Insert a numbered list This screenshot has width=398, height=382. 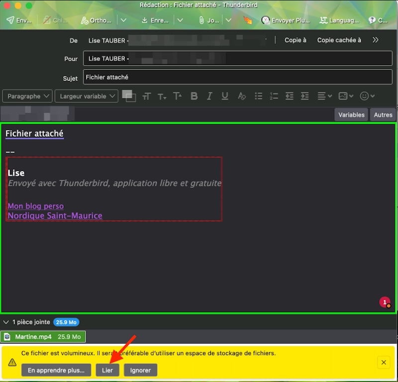click(x=274, y=96)
